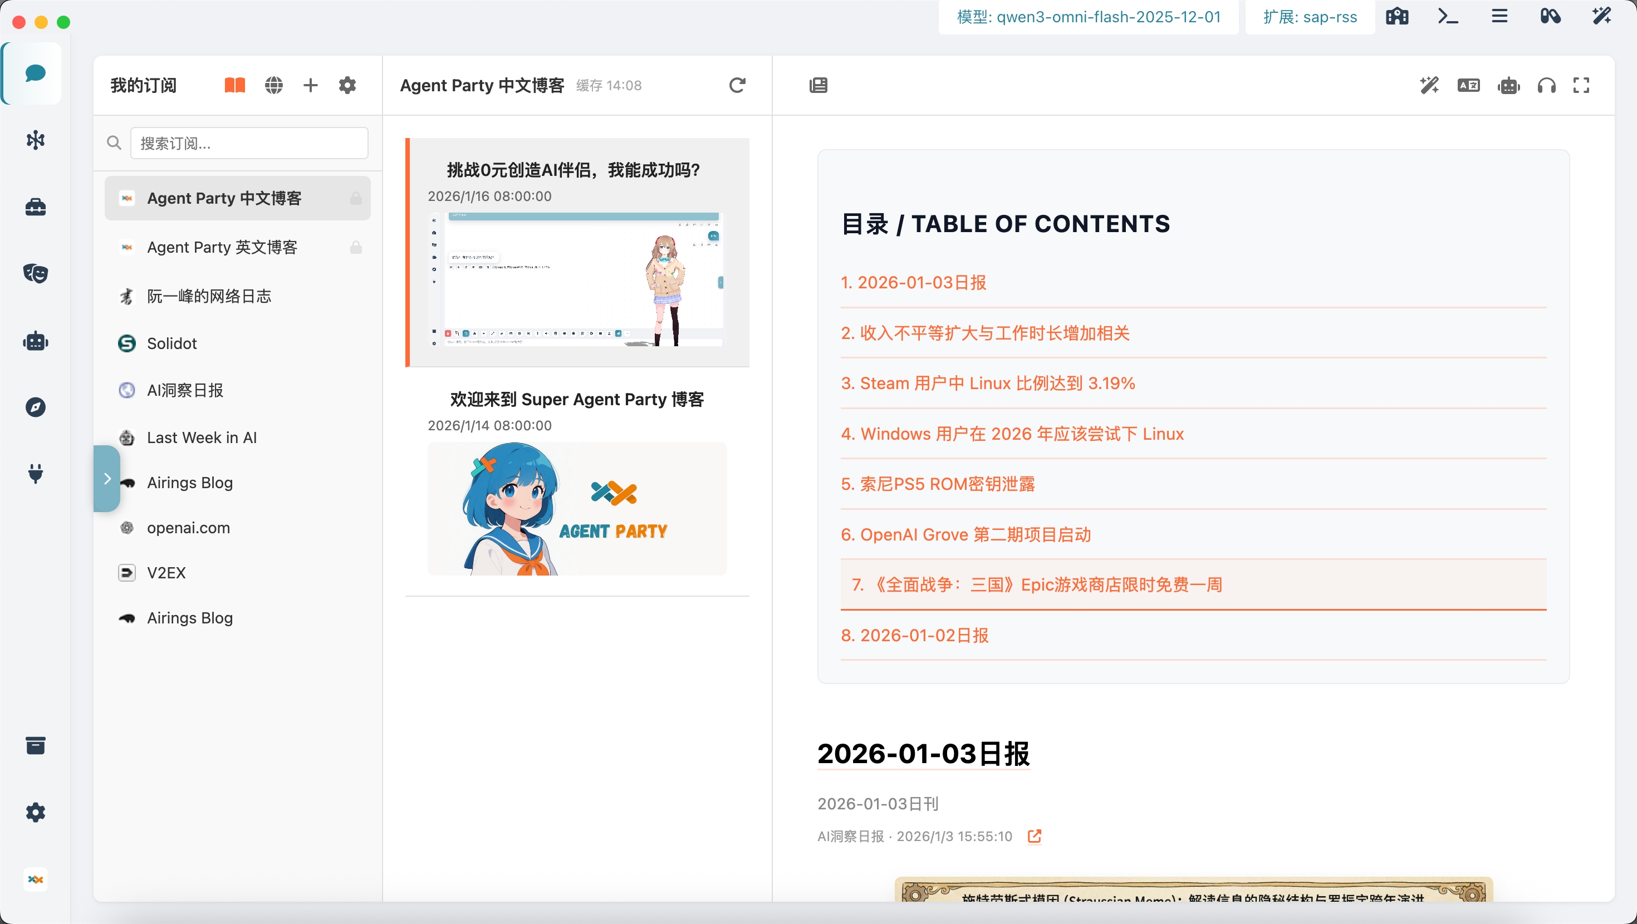Image resolution: width=1637 pixels, height=924 pixels.
Task: Select the Solidot feed
Action: pos(238,343)
